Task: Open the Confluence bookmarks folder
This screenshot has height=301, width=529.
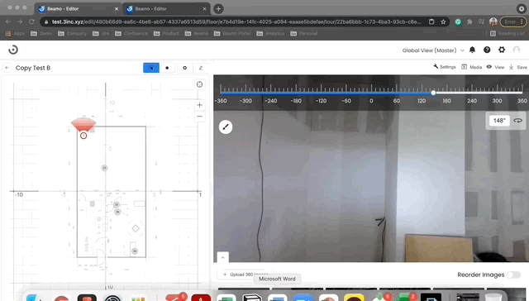Action: pyautogui.click(x=131, y=33)
